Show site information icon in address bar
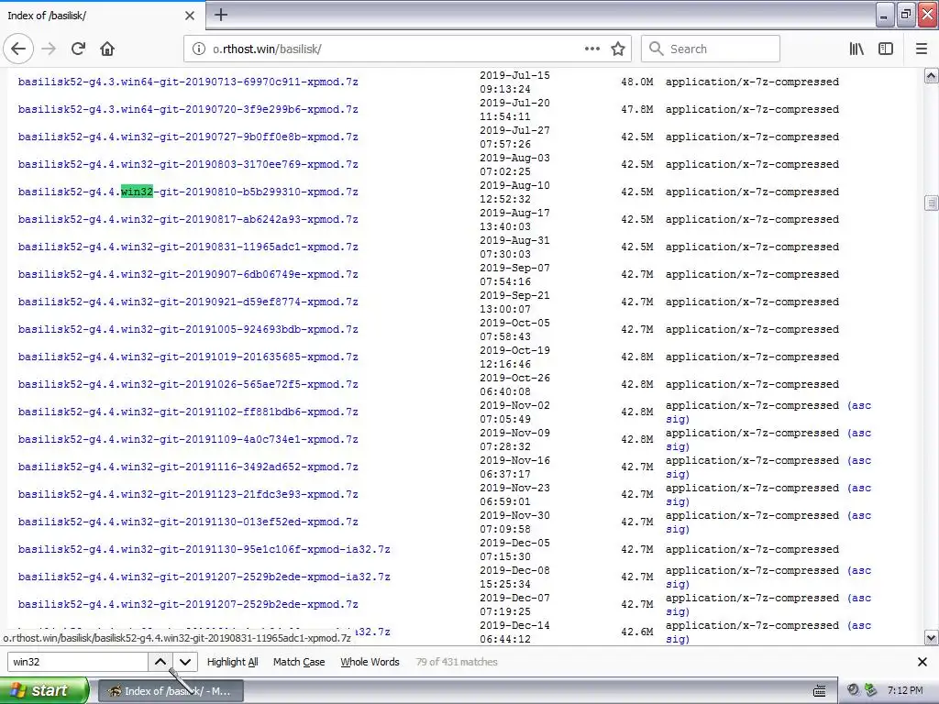939x704 pixels. (198, 49)
